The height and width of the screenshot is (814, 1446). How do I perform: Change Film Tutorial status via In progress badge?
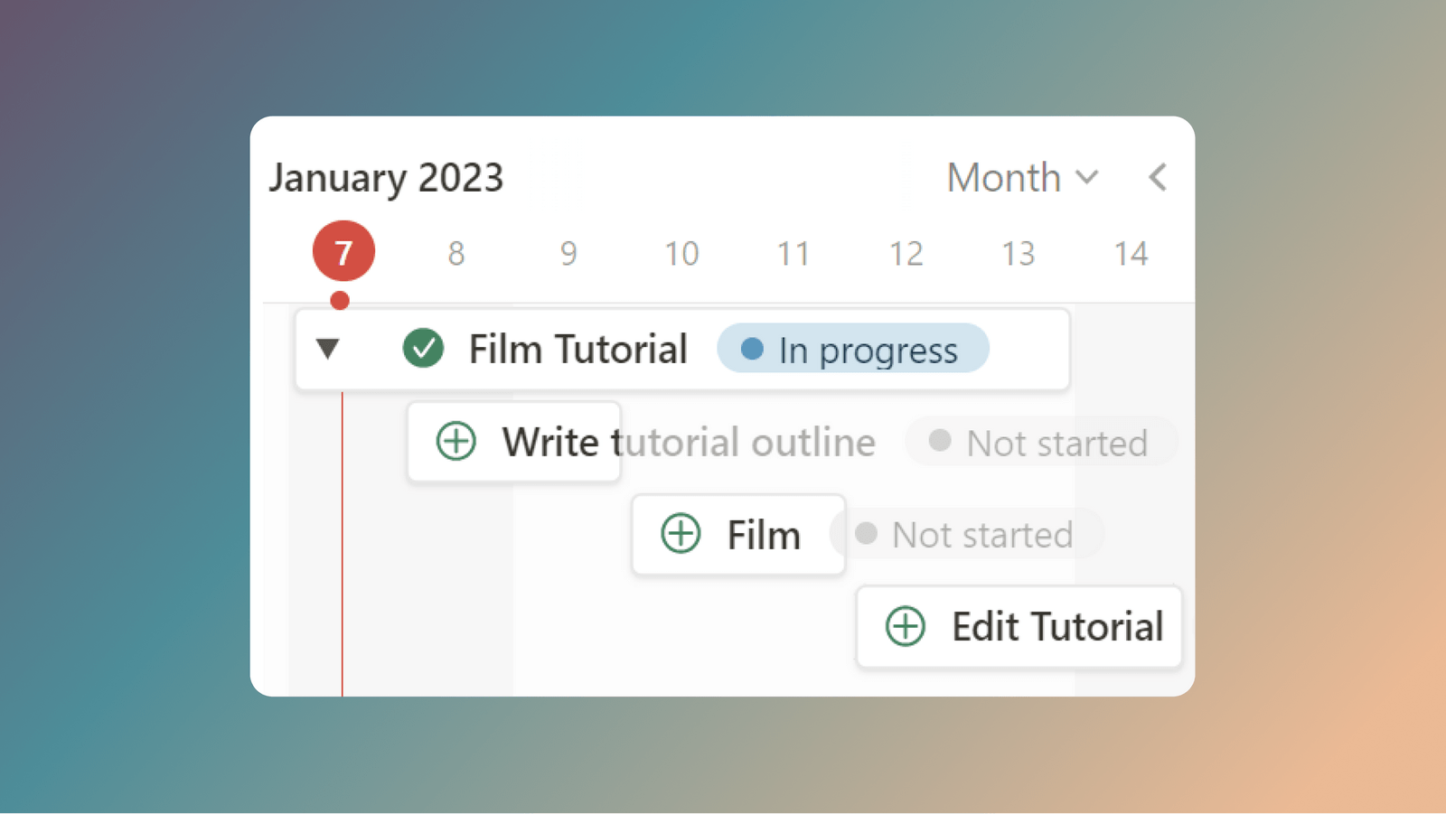pyautogui.click(x=853, y=350)
